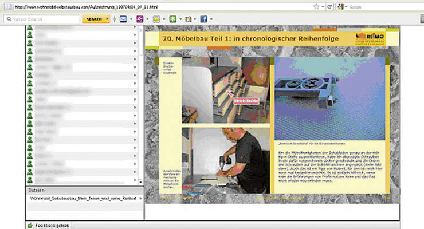Click the blue screw template photo
The height and width of the screenshot is (229, 424).
pos(329,98)
